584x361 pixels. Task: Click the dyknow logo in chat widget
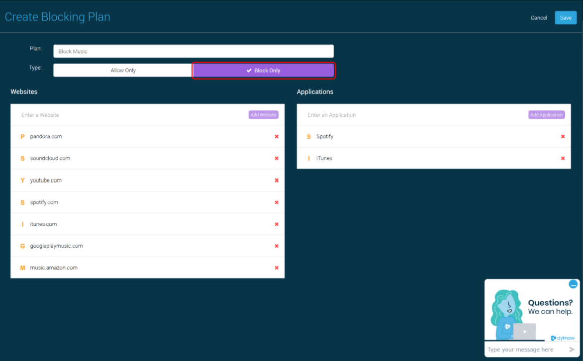pos(563,338)
